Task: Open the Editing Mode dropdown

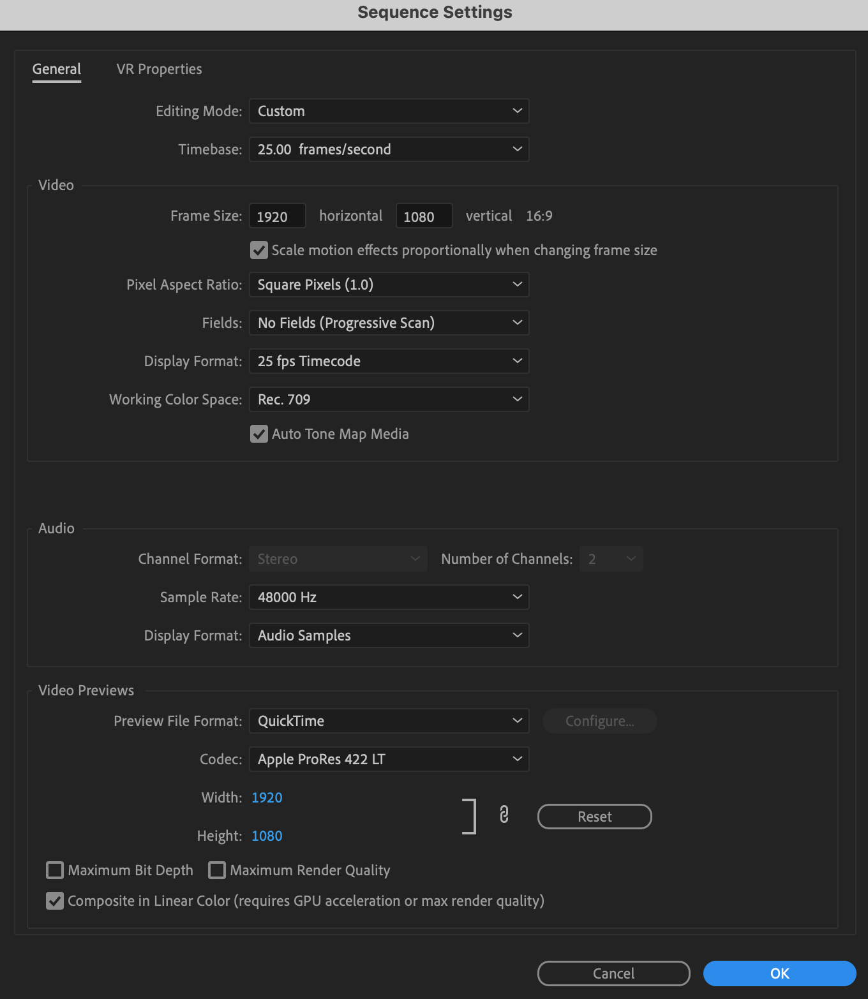Action: coord(389,110)
